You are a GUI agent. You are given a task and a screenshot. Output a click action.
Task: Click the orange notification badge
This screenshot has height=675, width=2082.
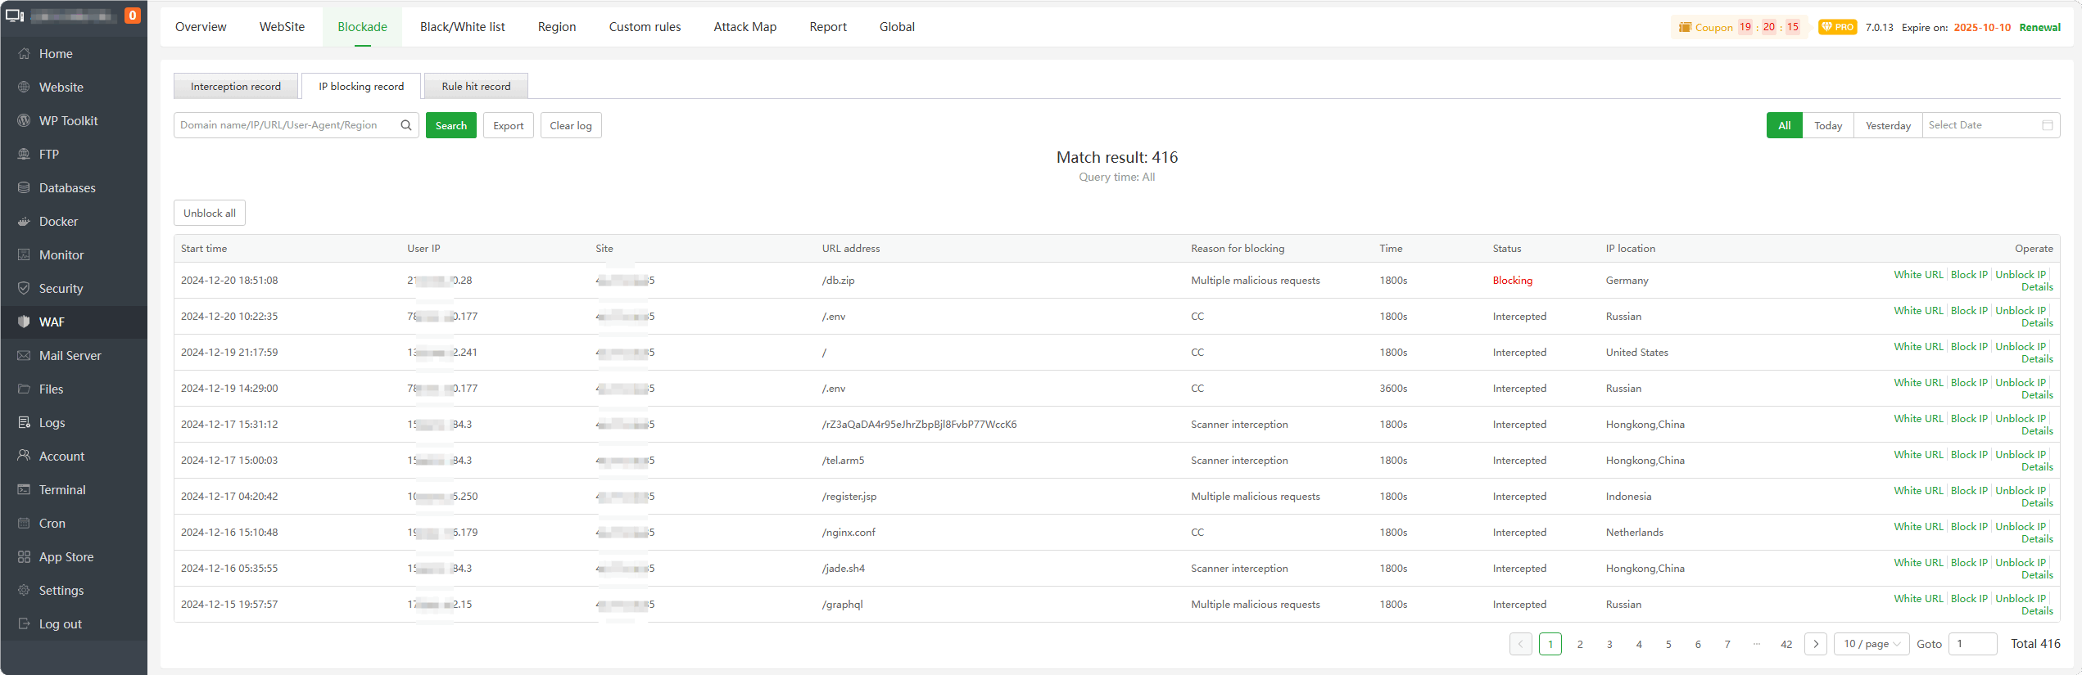click(x=132, y=16)
